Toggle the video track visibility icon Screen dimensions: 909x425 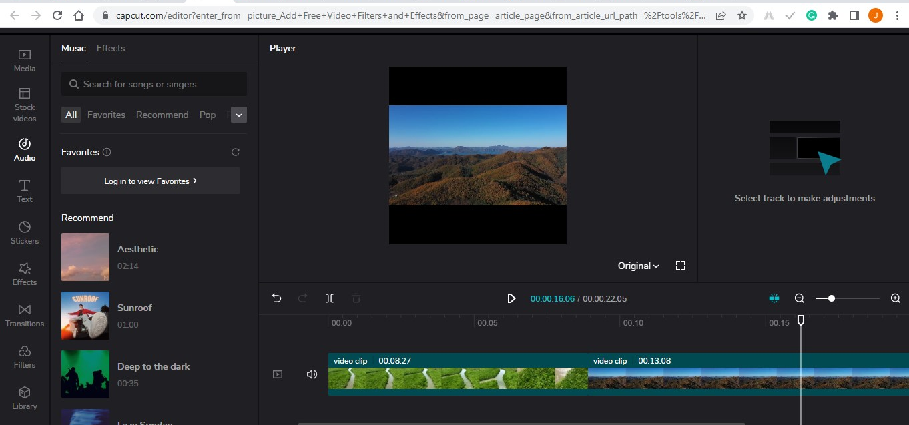tap(278, 374)
